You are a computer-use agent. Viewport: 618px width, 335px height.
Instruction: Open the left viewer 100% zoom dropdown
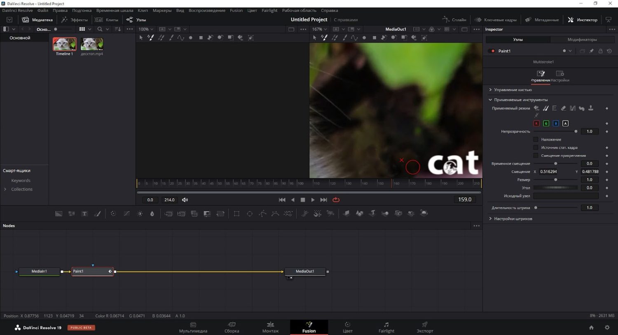click(146, 29)
